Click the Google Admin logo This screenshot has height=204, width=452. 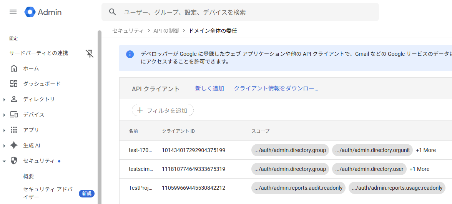pos(43,12)
